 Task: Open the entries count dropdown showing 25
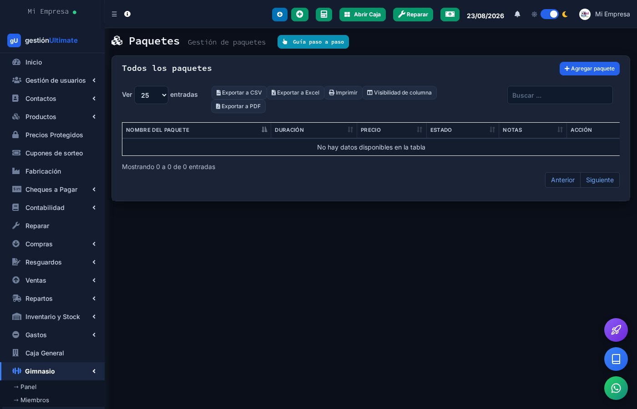point(151,95)
